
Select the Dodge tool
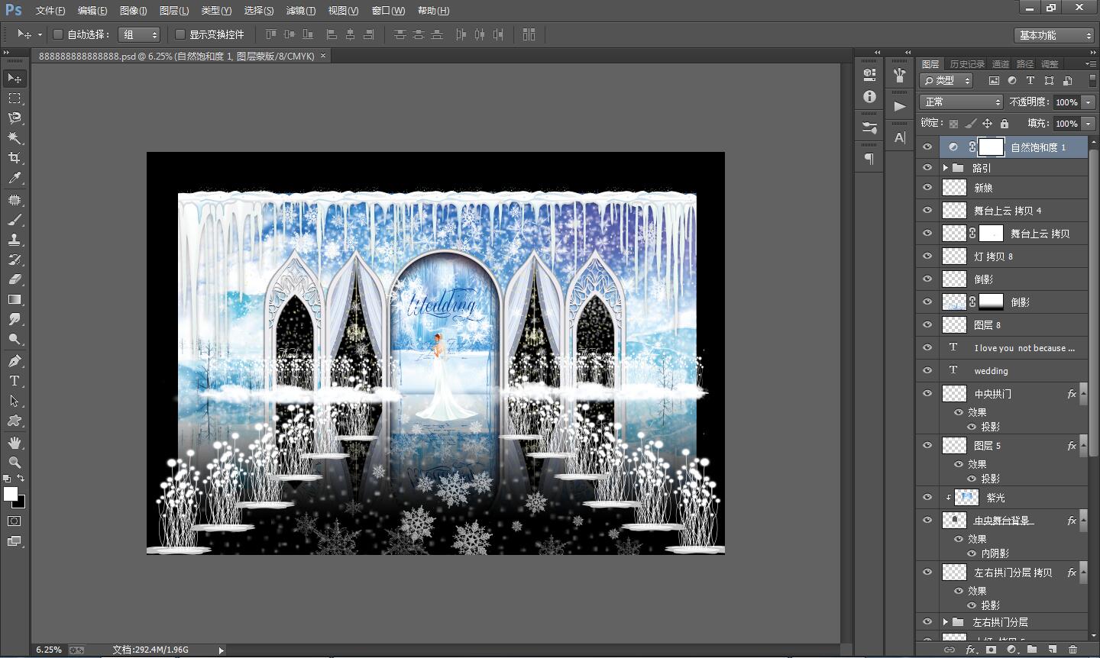pos(15,339)
